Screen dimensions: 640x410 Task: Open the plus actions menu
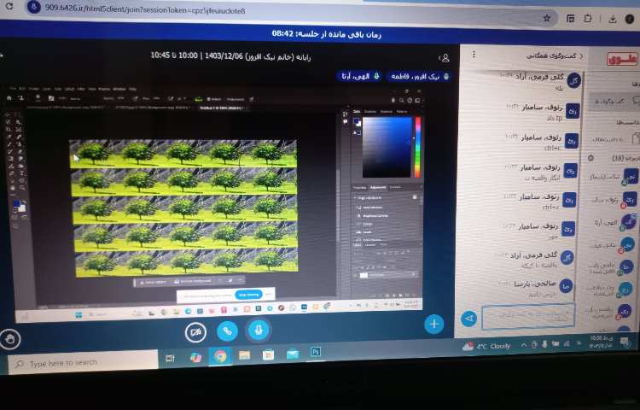click(433, 324)
